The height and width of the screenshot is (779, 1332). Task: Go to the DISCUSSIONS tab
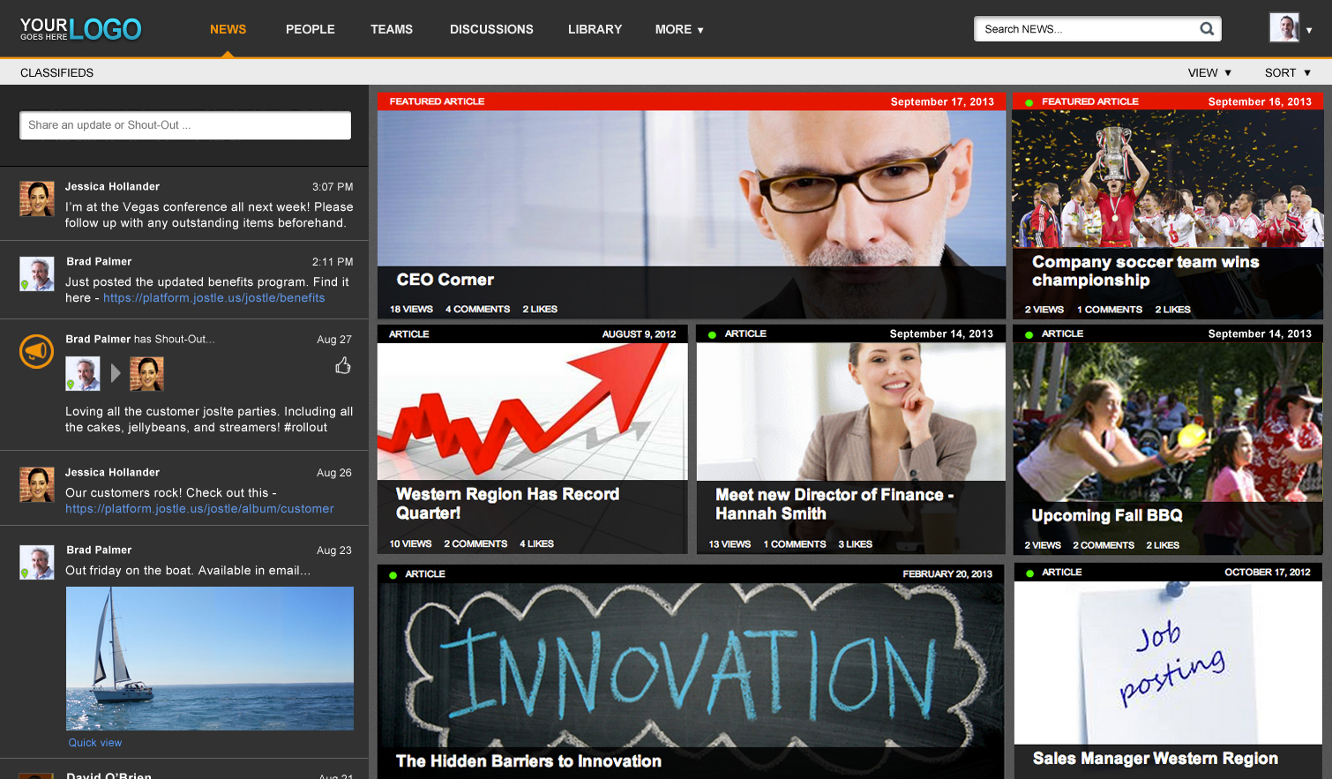pyautogui.click(x=491, y=29)
